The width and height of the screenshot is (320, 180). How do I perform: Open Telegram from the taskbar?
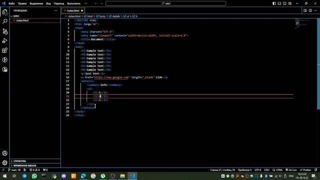point(24,176)
